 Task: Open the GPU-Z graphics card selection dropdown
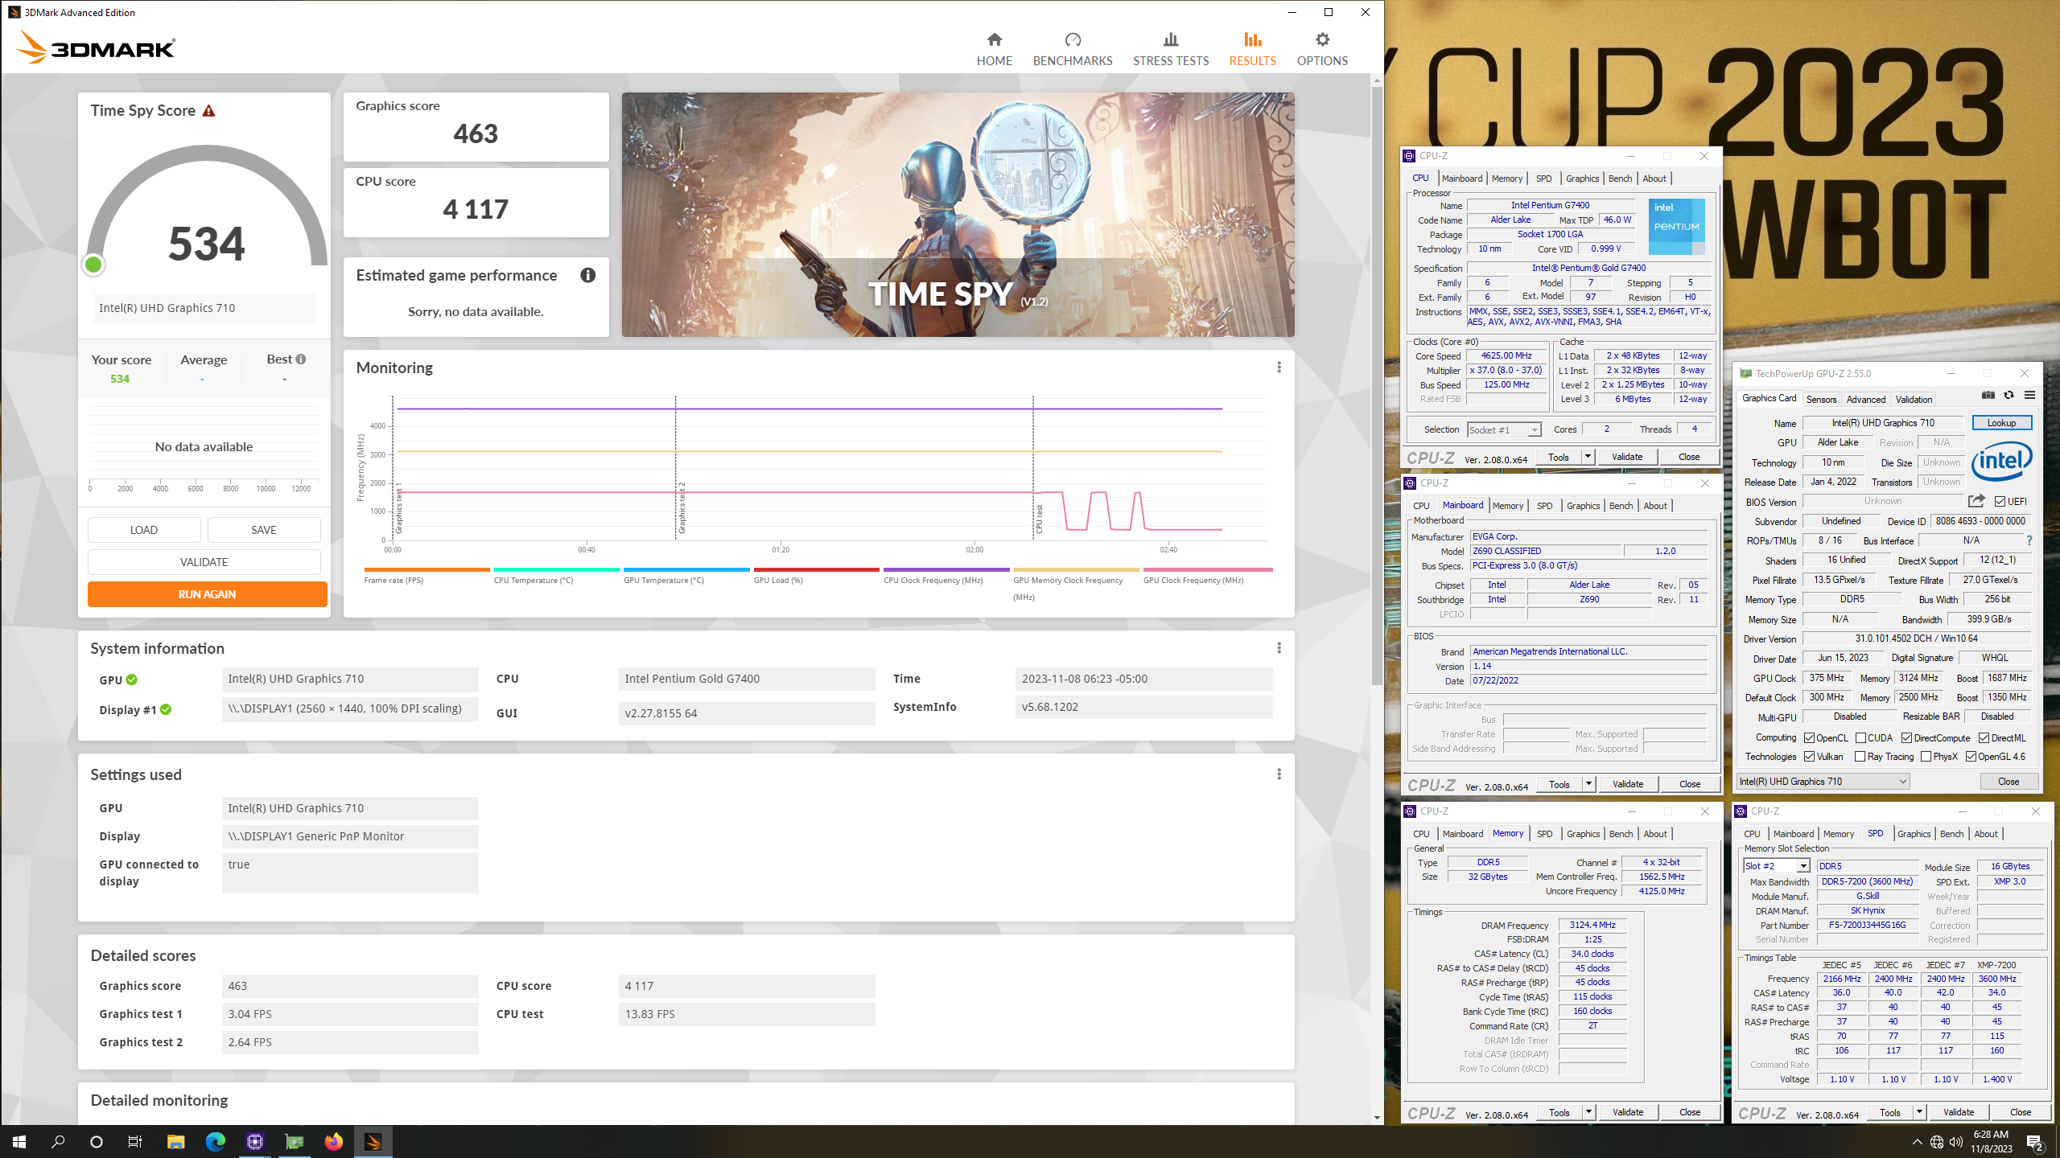(x=1823, y=782)
